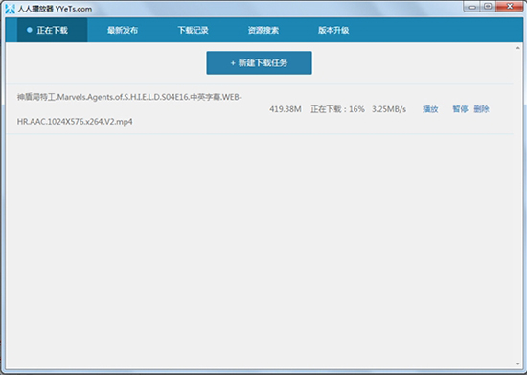Select the 正在下载 tab label
Screen dimensions: 527x375
pyautogui.click(x=53, y=31)
